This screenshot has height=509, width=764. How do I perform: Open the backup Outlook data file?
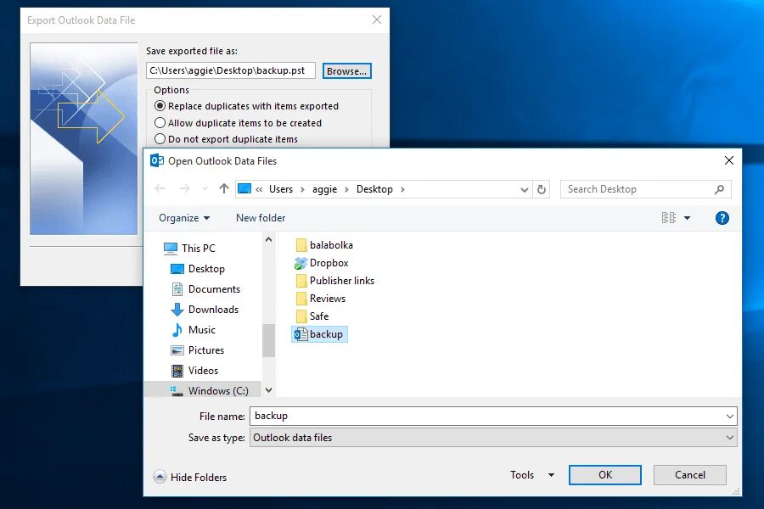click(x=321, y=333)
